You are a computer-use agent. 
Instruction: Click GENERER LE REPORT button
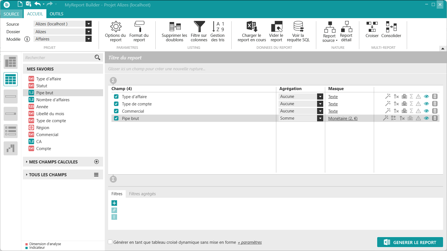(x=410, y=242)
